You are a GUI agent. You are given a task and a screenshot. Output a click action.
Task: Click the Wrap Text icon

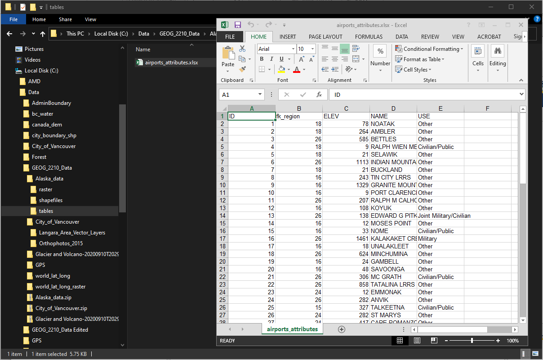point(356,49)
